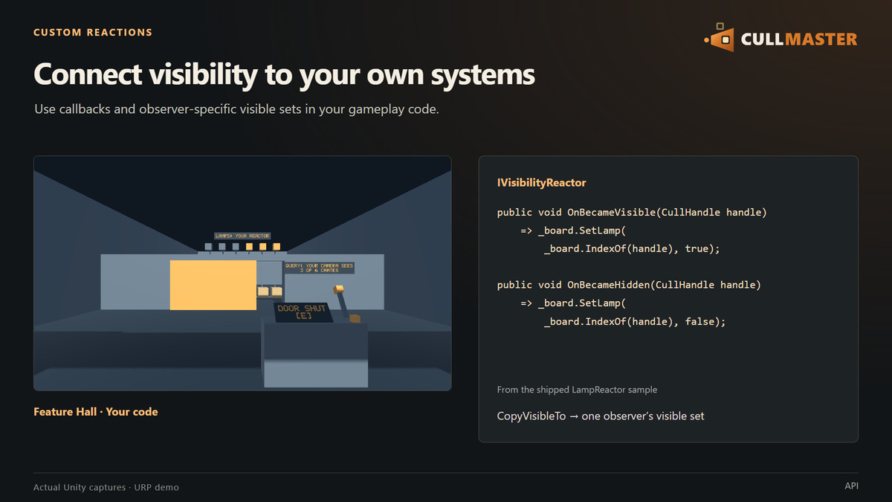Click the 'public void OnBecameVisible(CullHandle handle)' line
Viewport: 892px width, 502px height.
point(632,213)
